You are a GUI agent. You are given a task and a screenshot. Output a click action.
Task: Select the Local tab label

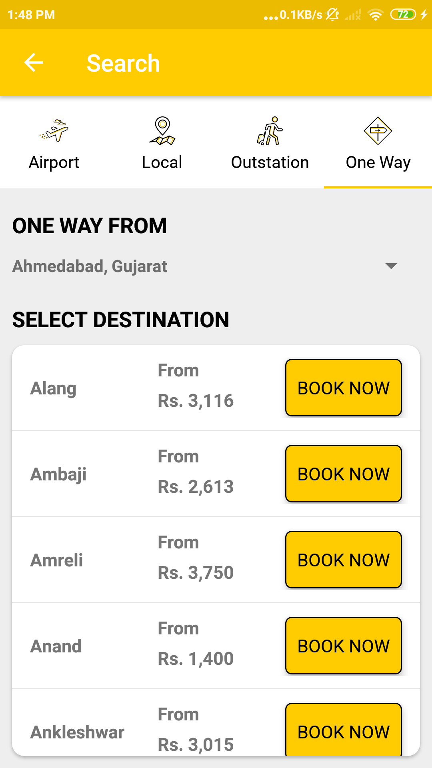coord(162,162)
